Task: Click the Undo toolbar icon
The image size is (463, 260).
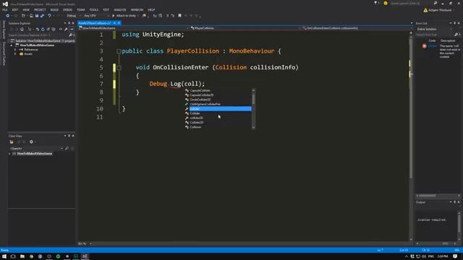Action: (49, 16)
